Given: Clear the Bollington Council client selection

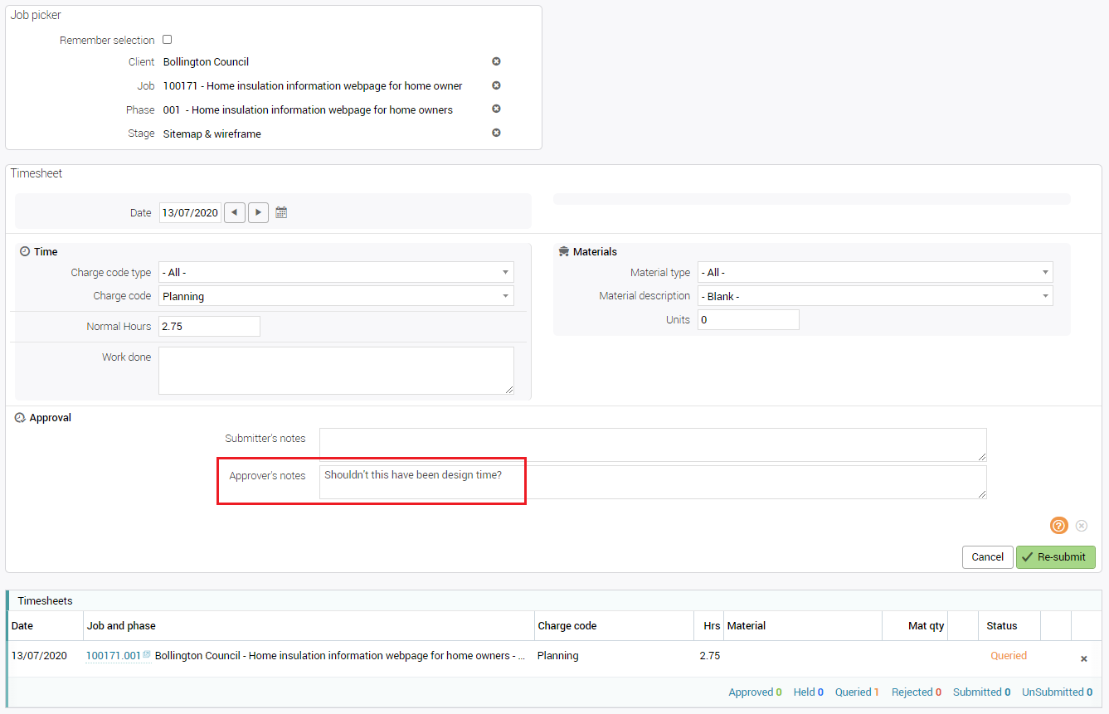Looking at the screenshot, I should click(496, 61).
